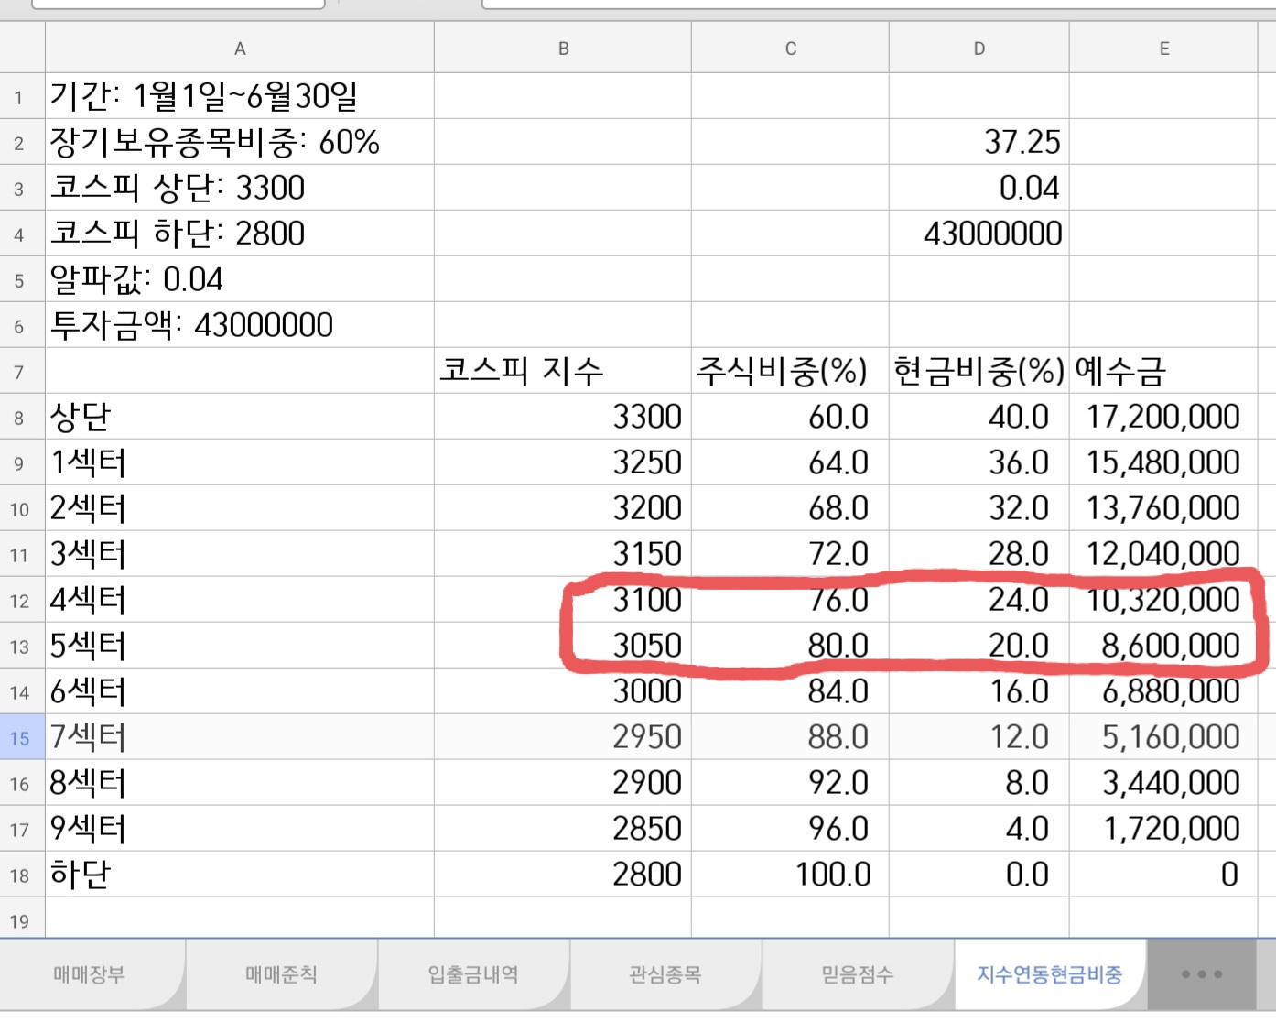The width and height of the screenshot is (1276, 1022).
Task: Select column C header
Action: pyautogui.click(x=790, y=49)
